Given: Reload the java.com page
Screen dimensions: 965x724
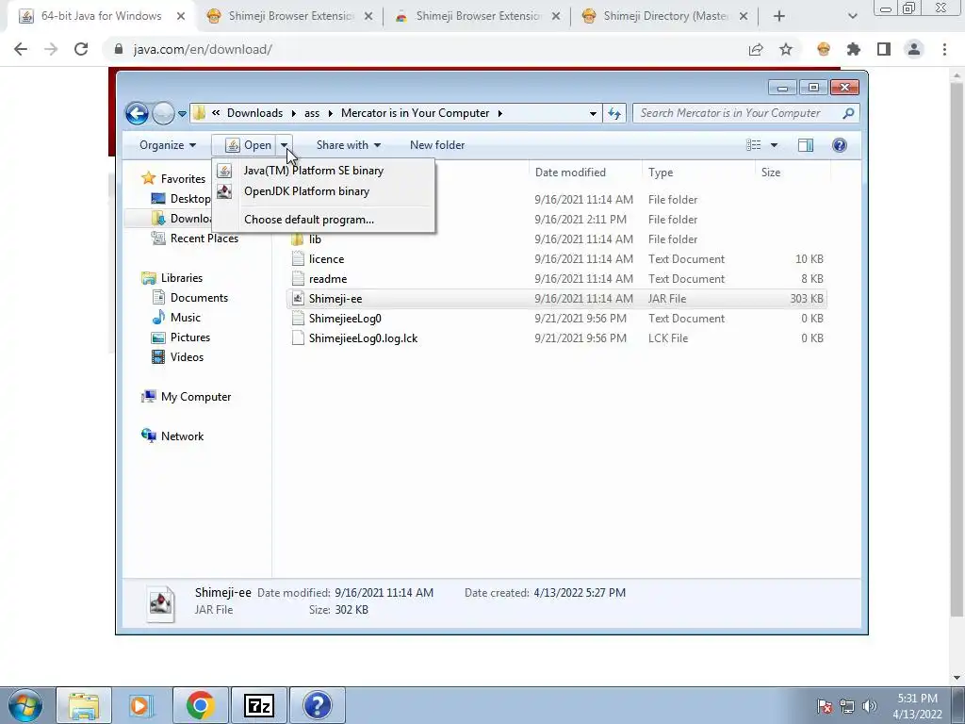Looking at the screenshot, I should pos(81,49).
